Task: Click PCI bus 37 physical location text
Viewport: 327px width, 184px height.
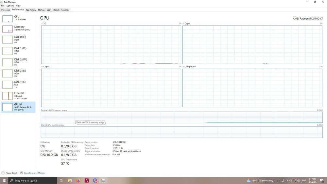Action: pyautogui.click(x=127, y=152)
